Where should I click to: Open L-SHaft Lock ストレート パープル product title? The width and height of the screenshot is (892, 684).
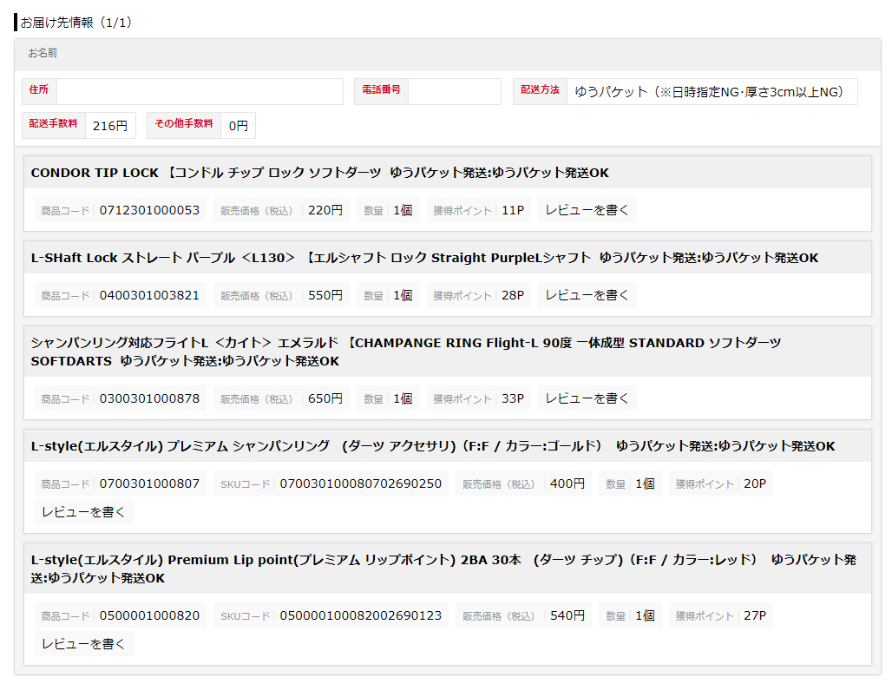[424, 258]
